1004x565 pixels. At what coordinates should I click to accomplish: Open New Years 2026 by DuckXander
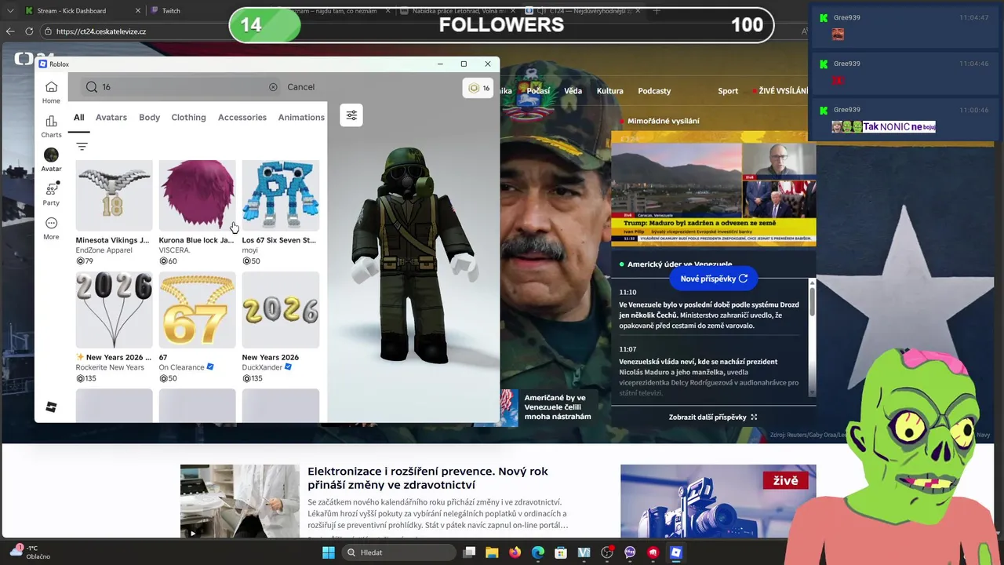[281, 310]
